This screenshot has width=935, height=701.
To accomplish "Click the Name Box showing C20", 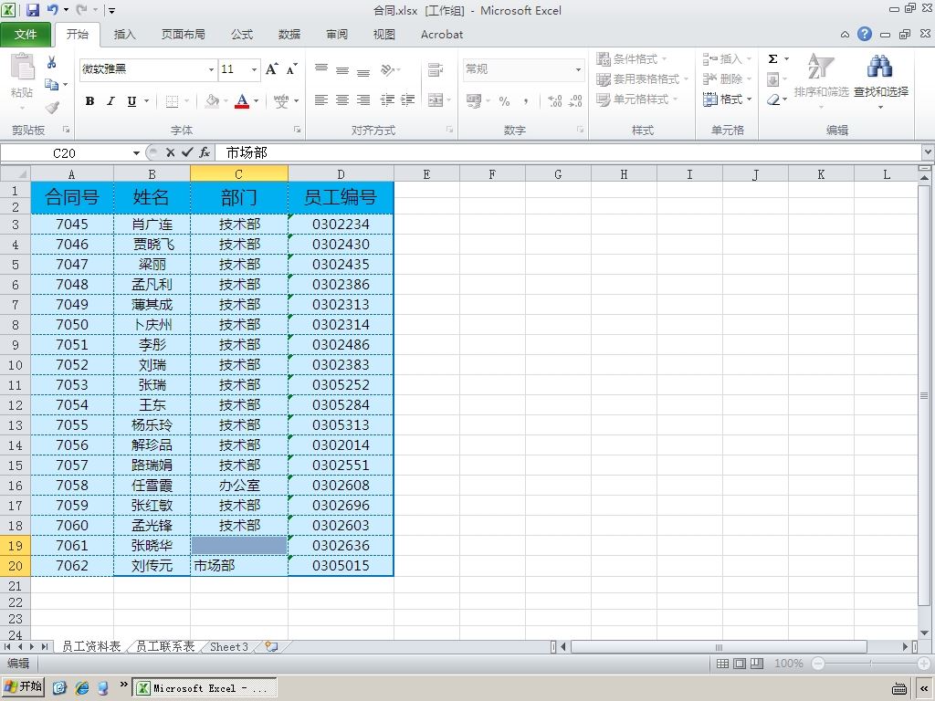I will pos(65,153).
